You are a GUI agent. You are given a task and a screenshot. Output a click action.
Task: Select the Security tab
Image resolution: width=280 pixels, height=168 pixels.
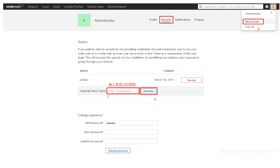coord(166,19)
